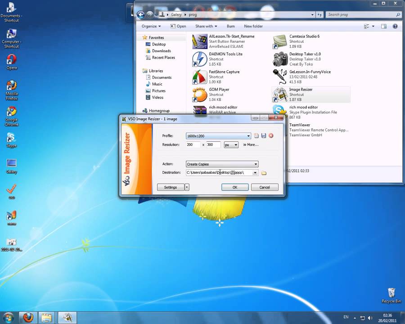The height and width of the screenshot is (324, 405).
Task: Open the address bar history dropdown
Action: pos(312,15)
